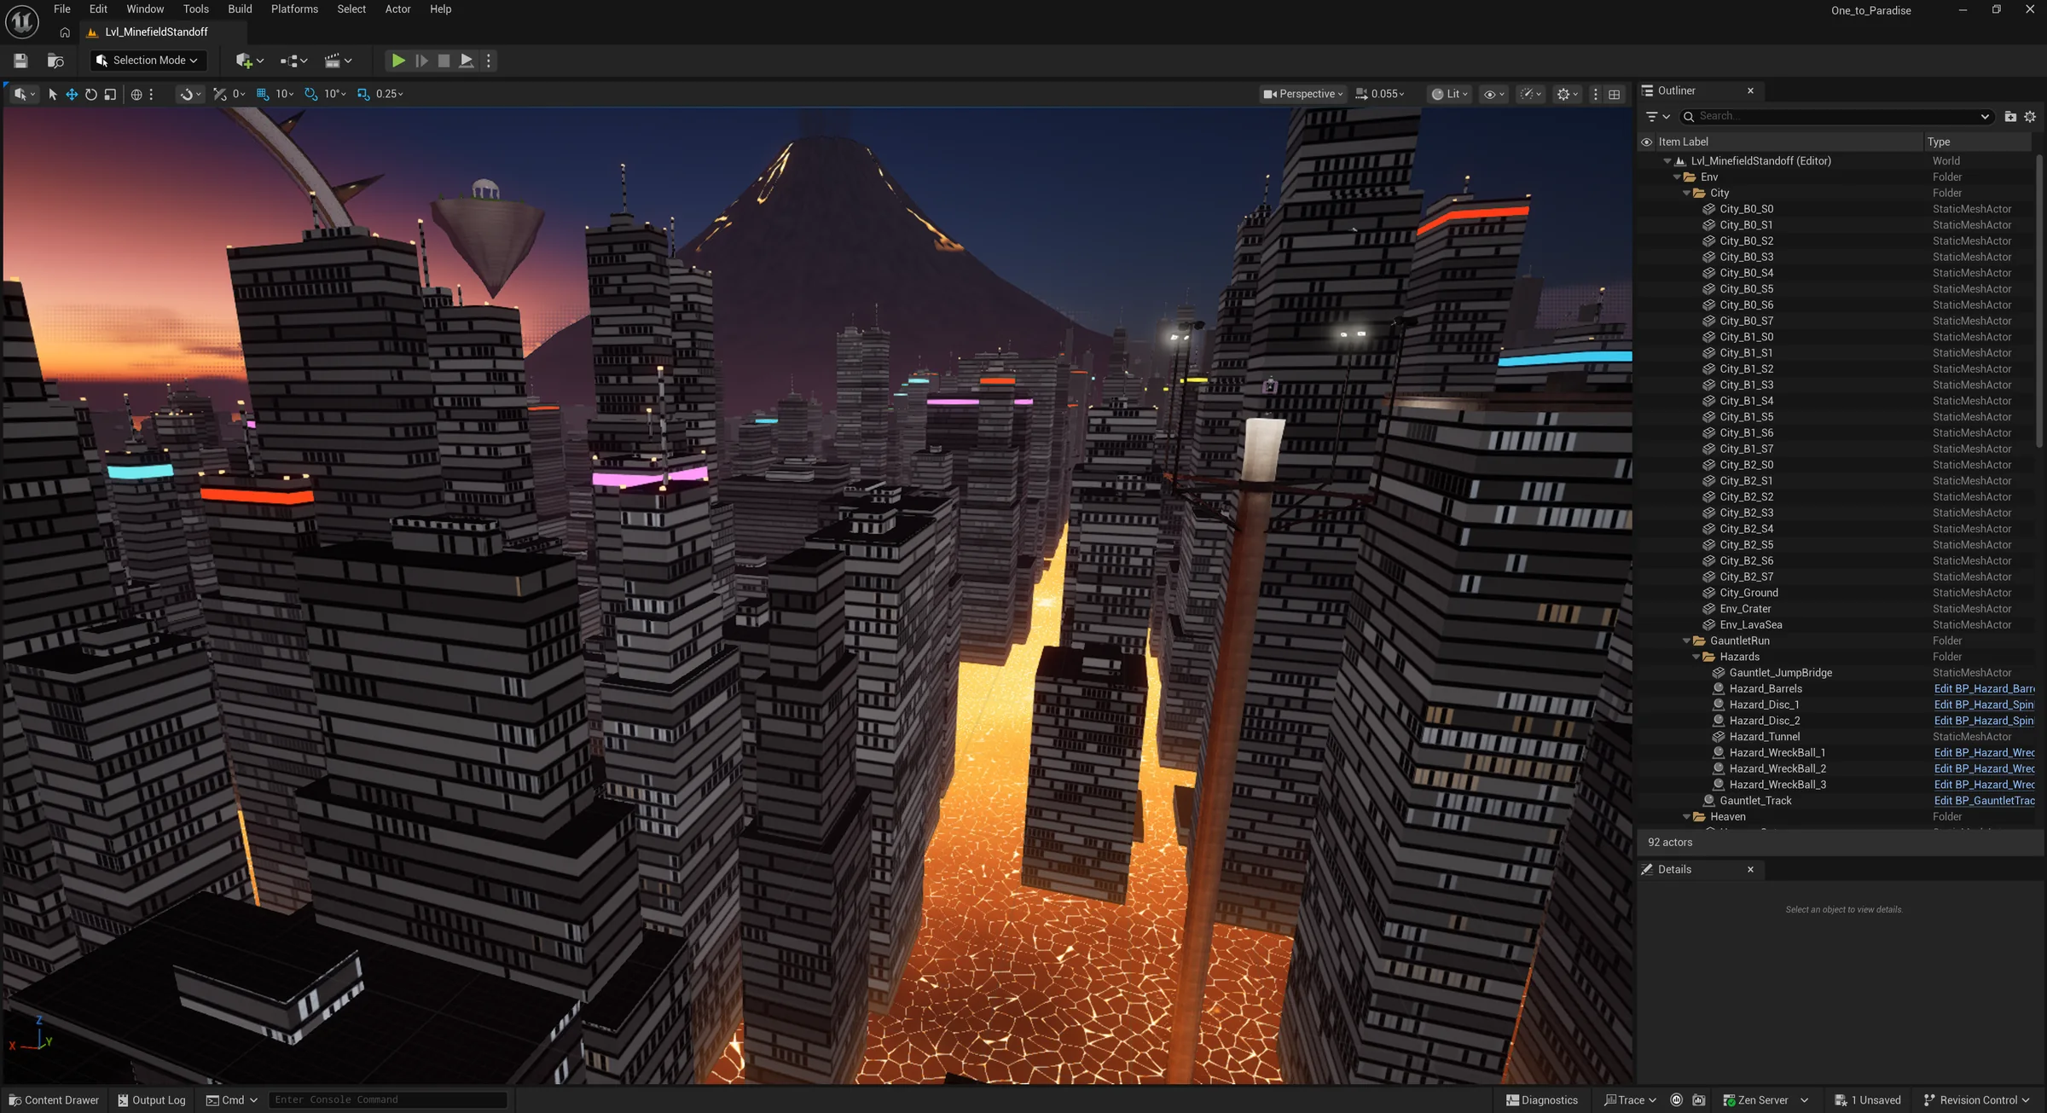Open the Blueprints menu icon
The height and width of the screenshot is (1113, 2047).
coord(293,61)
